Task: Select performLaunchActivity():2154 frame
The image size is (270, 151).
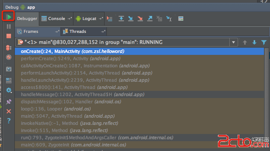Action: 139,73
